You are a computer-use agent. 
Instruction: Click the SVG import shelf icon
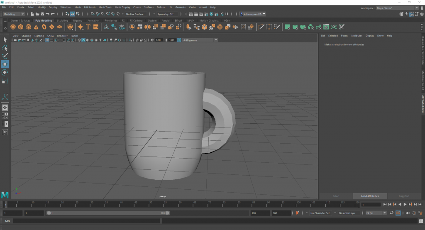pos(96,27)
